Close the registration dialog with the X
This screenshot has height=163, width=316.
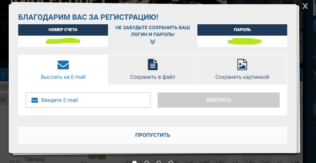click(305, 6)
